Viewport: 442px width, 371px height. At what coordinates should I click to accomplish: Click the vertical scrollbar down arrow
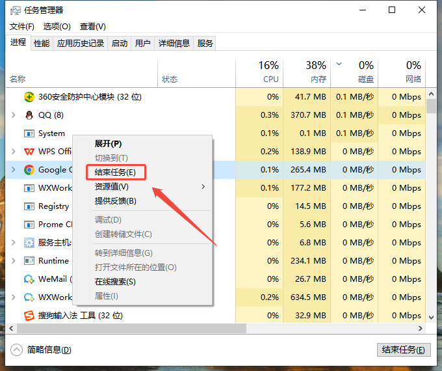pyautogui.click(x=432, y=318)
